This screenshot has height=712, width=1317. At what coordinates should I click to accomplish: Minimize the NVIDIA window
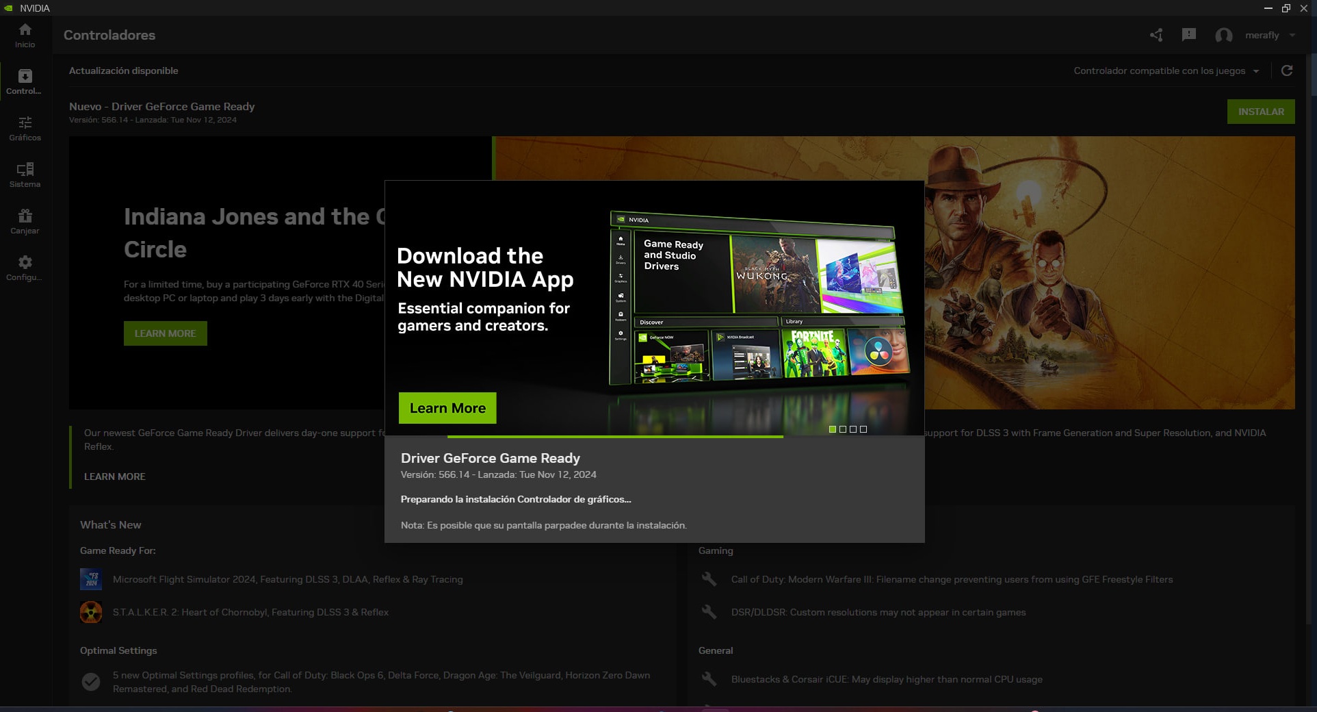(1268, 8)
